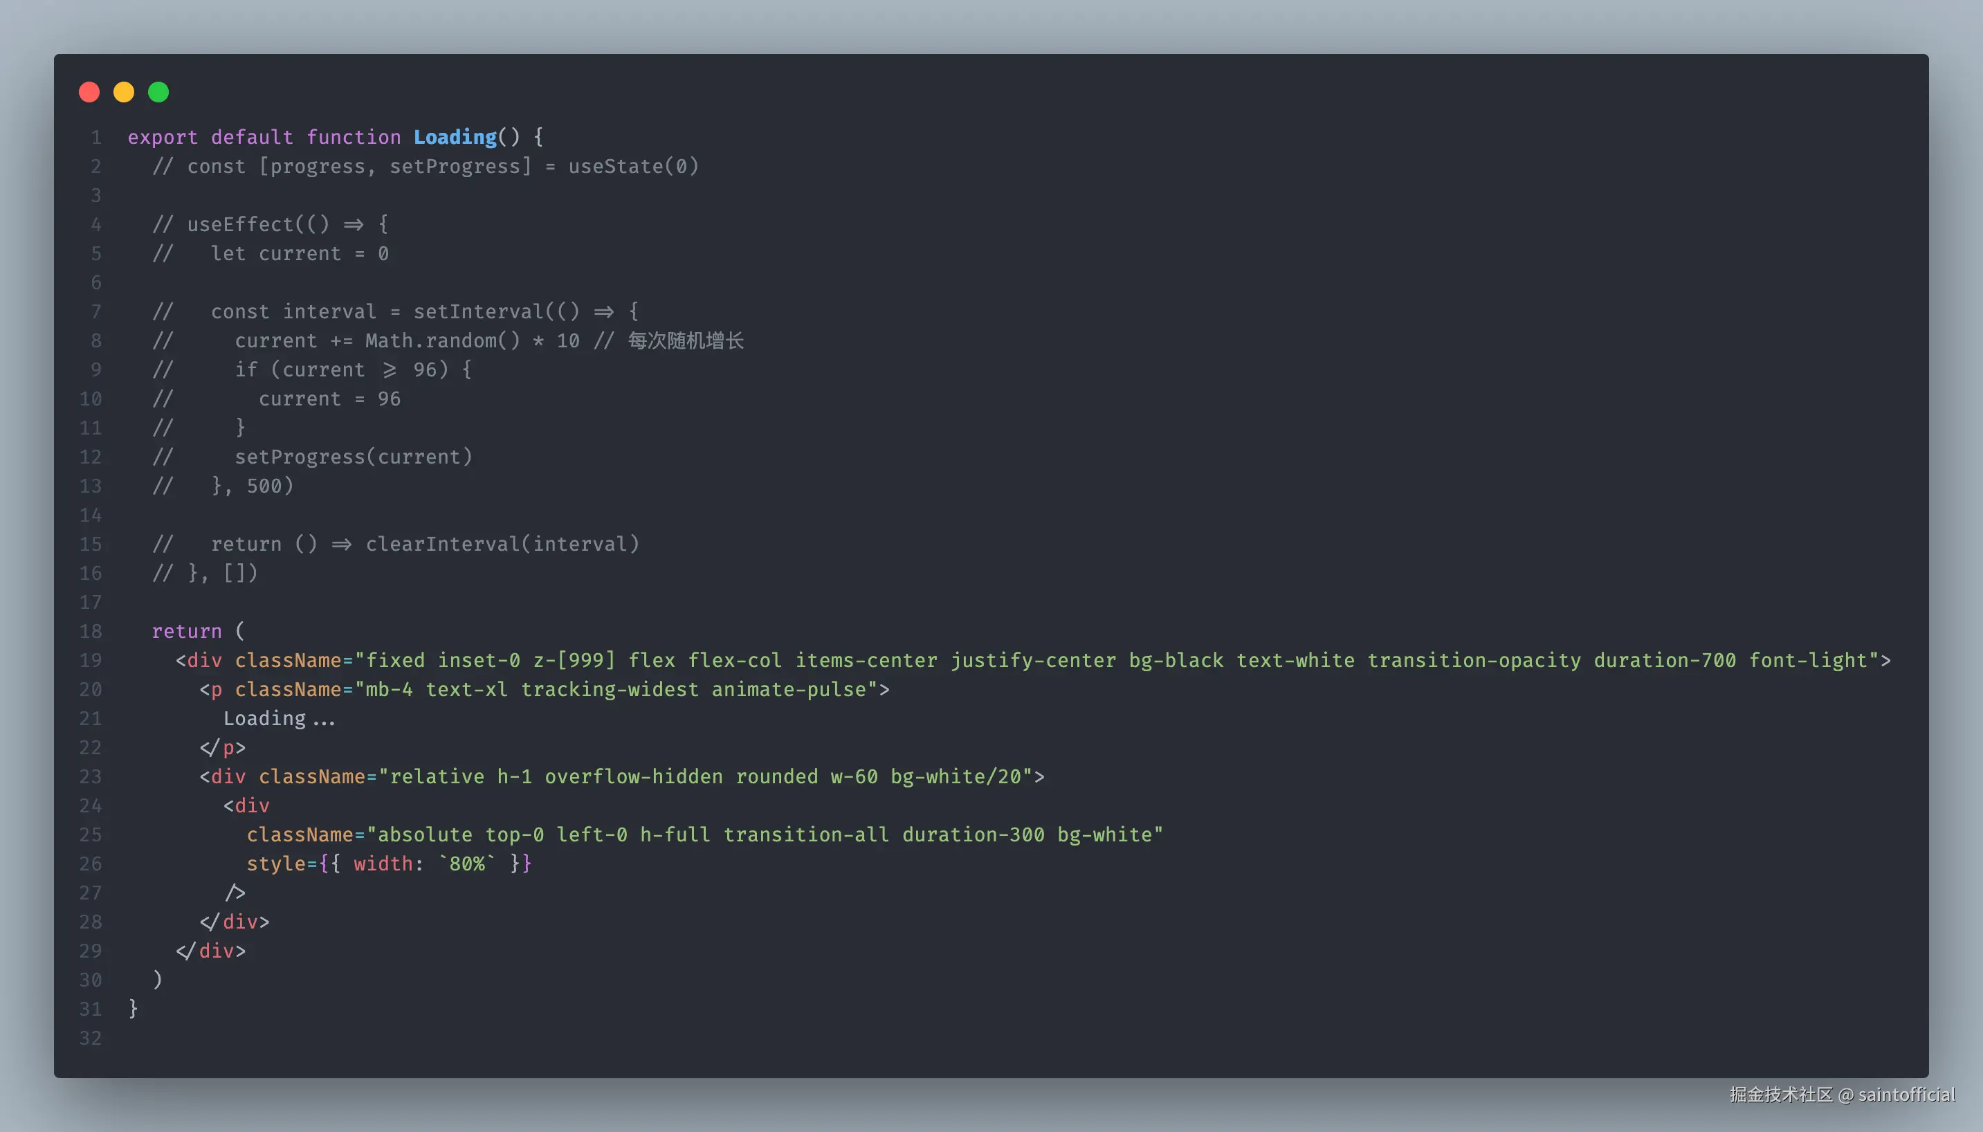Click the 'Loading ...' paragraph text
This screenshot has height=1132, width=1983.
pyautogui.click(x=279, y=718)
